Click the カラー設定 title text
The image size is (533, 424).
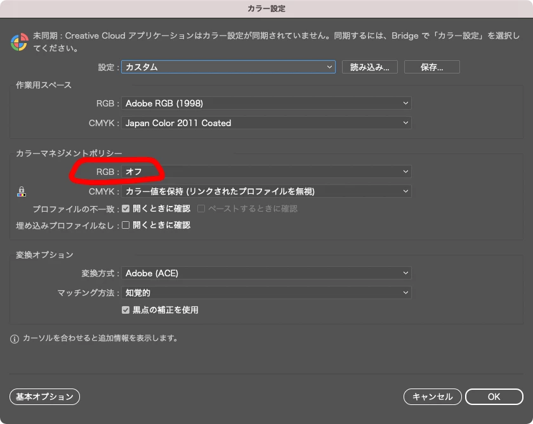266,8
